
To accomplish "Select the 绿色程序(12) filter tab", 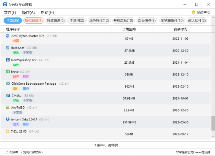I will (x=99, y=21).
